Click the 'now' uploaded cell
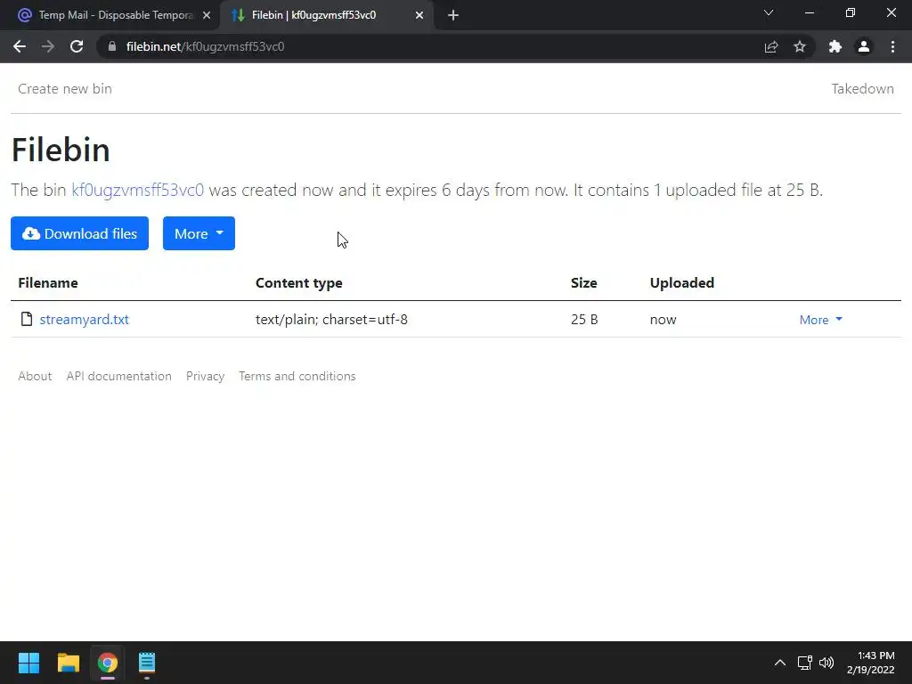This screenshot has width=912, height=684. [663, 320]
